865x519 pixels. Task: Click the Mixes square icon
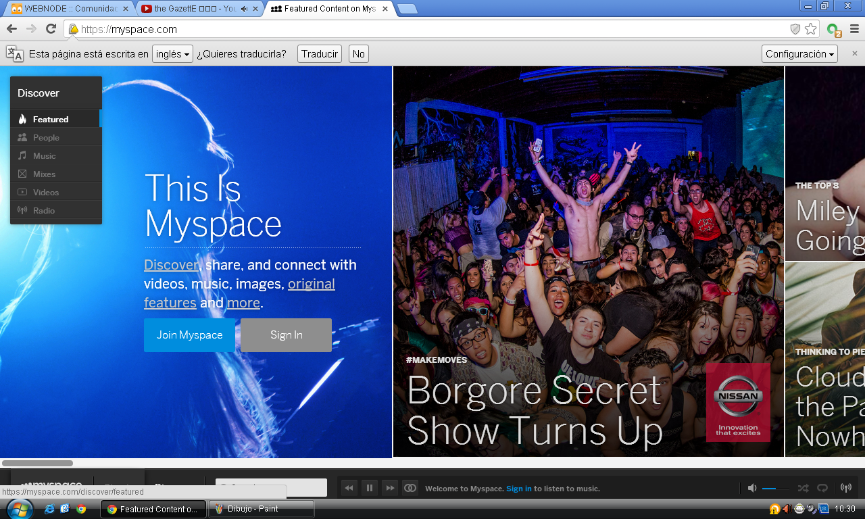(x=22, y=174)
